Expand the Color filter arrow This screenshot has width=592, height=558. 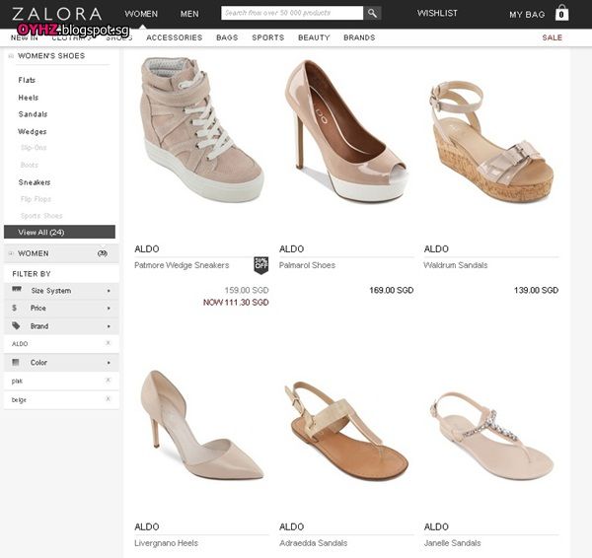click(109, 363)
